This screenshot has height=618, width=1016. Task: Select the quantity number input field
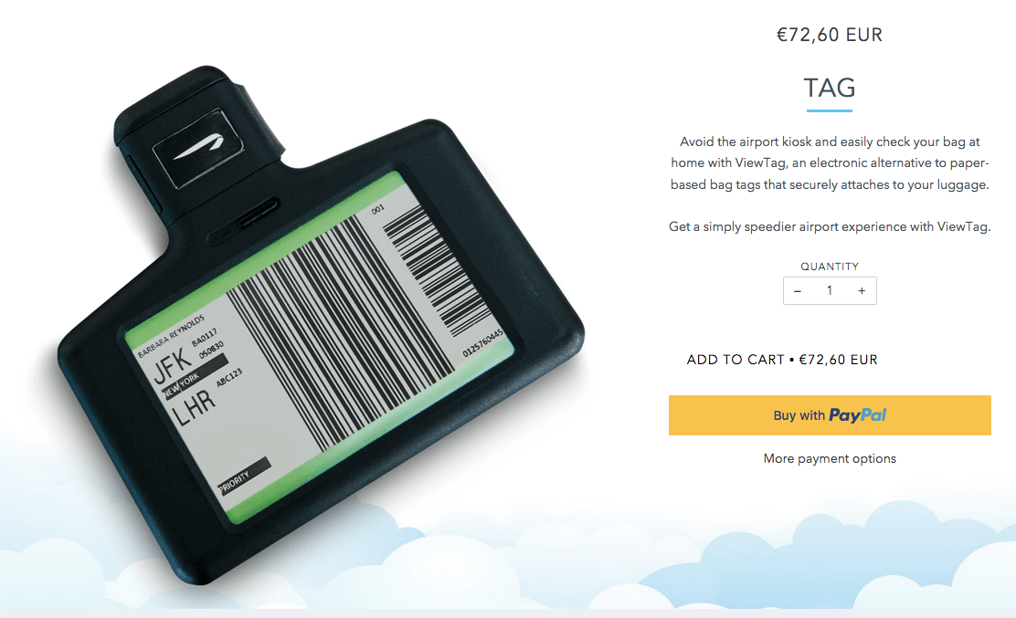pos(830,290)
